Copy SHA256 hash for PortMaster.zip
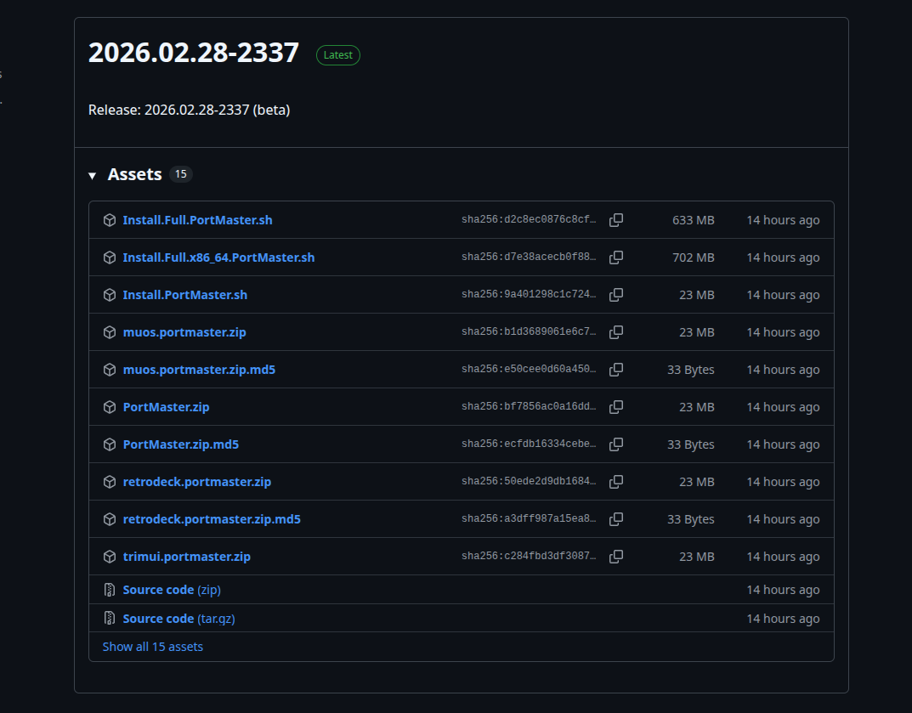912x713 pixels. (616, 407)
